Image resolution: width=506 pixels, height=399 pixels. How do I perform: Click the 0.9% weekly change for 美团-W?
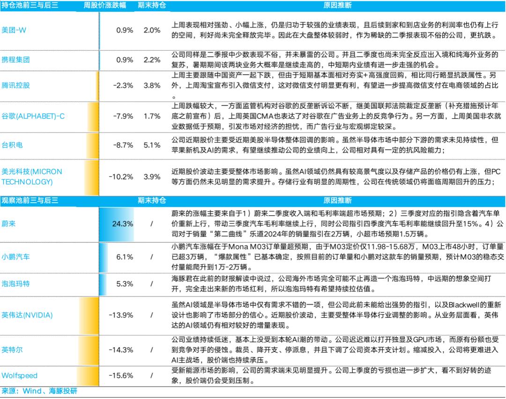[x=125, y=30]
